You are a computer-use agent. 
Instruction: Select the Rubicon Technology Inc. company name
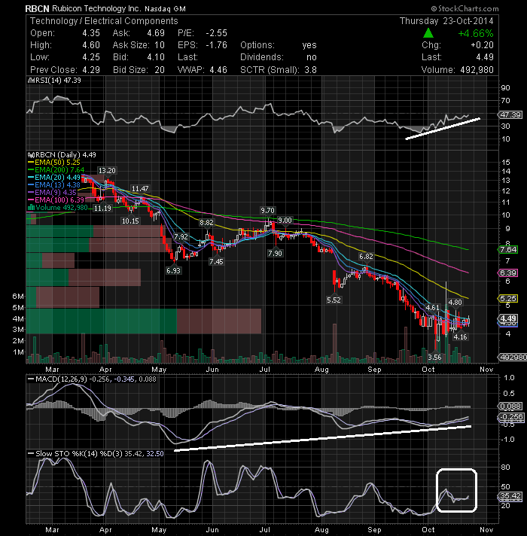[x=96, y=9]
